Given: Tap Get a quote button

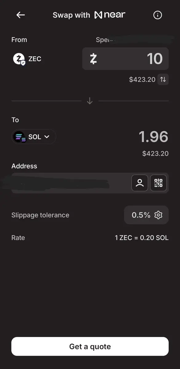Looking at the screenshot, I should (90, 347).
